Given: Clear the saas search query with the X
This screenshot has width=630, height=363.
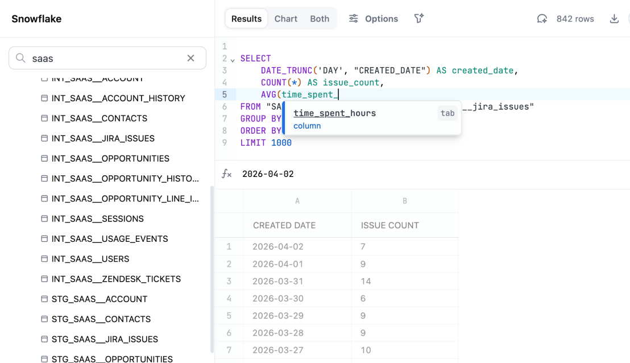Looking at the screenshot, I should tap(191, 57).
